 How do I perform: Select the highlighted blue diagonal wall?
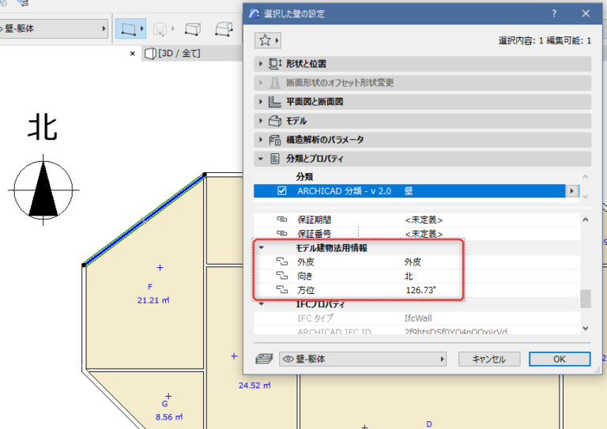click(144, 220)
